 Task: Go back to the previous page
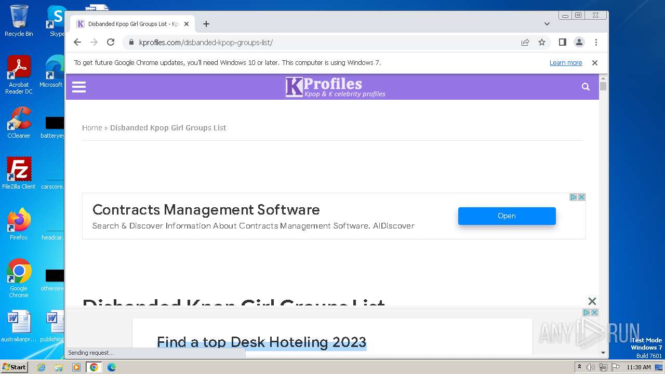(x=77, y=42)
